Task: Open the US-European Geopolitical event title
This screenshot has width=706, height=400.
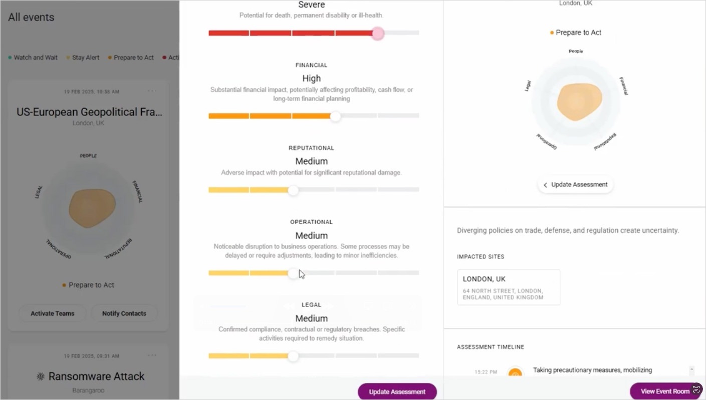Action: (x=90, y=112)
